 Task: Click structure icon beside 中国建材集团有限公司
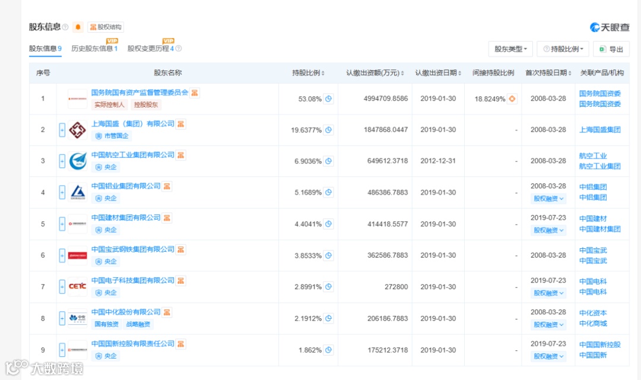(x=167, y=218)
